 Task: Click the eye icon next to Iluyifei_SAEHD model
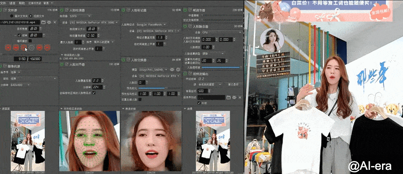tap(172, 69)
